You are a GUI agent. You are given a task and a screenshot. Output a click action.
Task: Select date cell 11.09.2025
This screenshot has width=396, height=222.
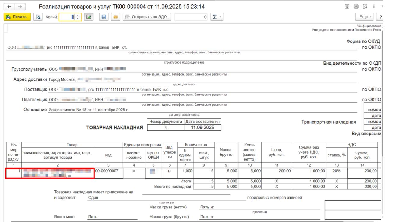(x=203, y=127)
